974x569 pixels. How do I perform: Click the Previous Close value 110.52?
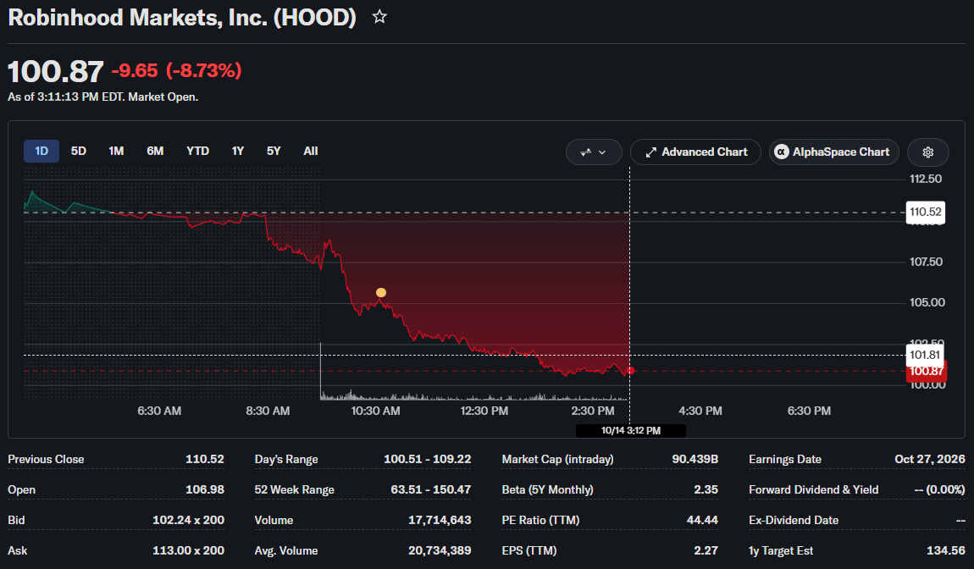click(x=204, y=459)
